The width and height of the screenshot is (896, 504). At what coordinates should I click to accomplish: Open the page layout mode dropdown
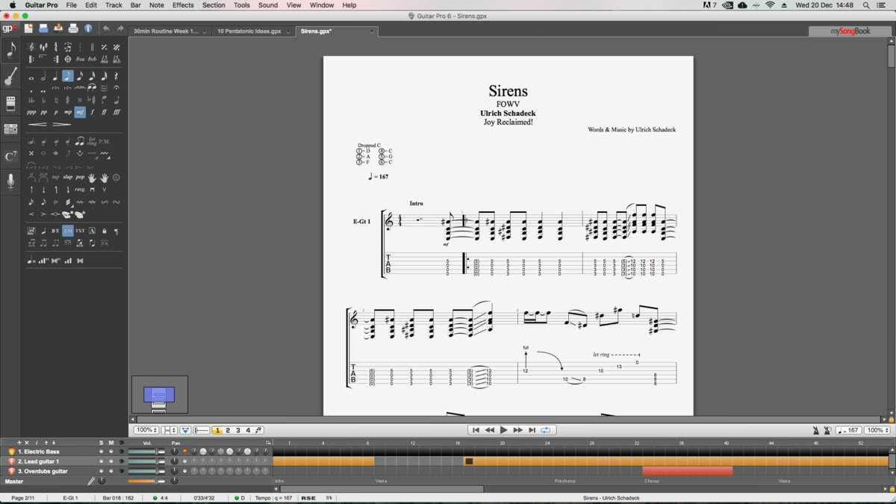[x=169, y=430]
